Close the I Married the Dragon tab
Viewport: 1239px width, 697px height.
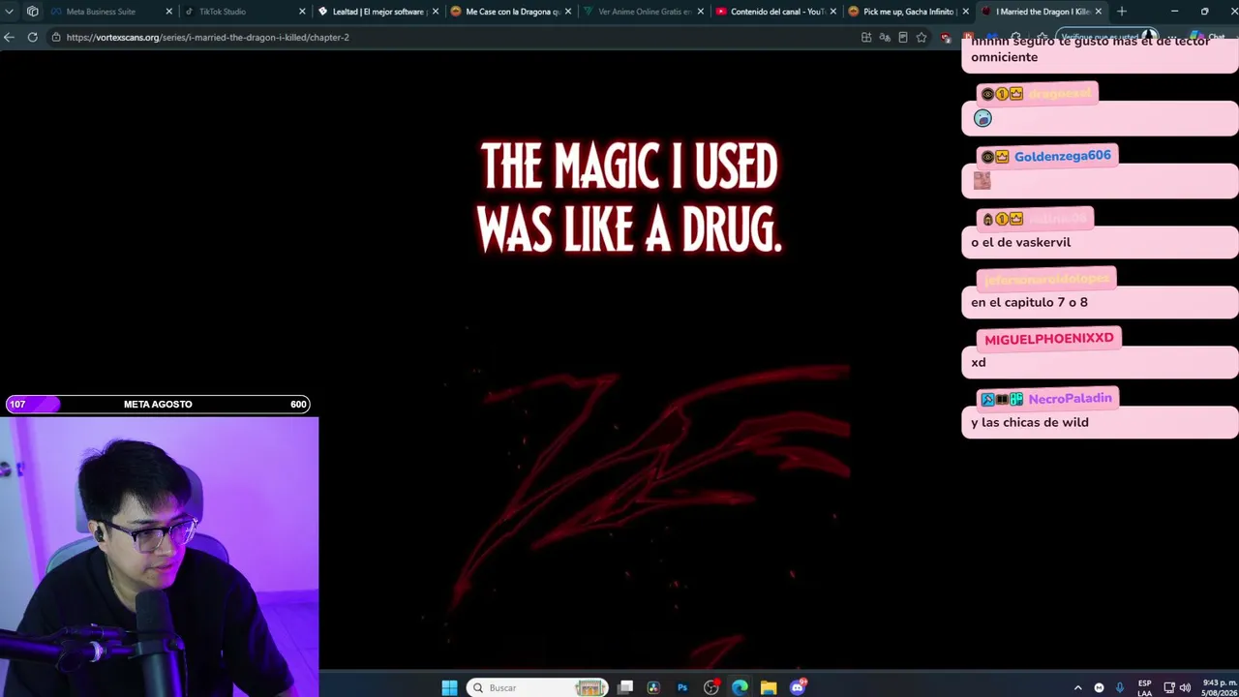(x=1098, y=12)
